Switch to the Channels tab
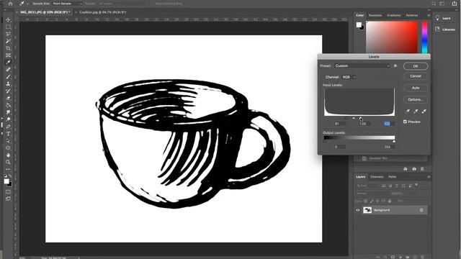 pos(377,177)
